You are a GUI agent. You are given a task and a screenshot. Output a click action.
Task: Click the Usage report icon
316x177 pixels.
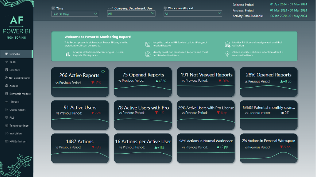pos(7,110)
